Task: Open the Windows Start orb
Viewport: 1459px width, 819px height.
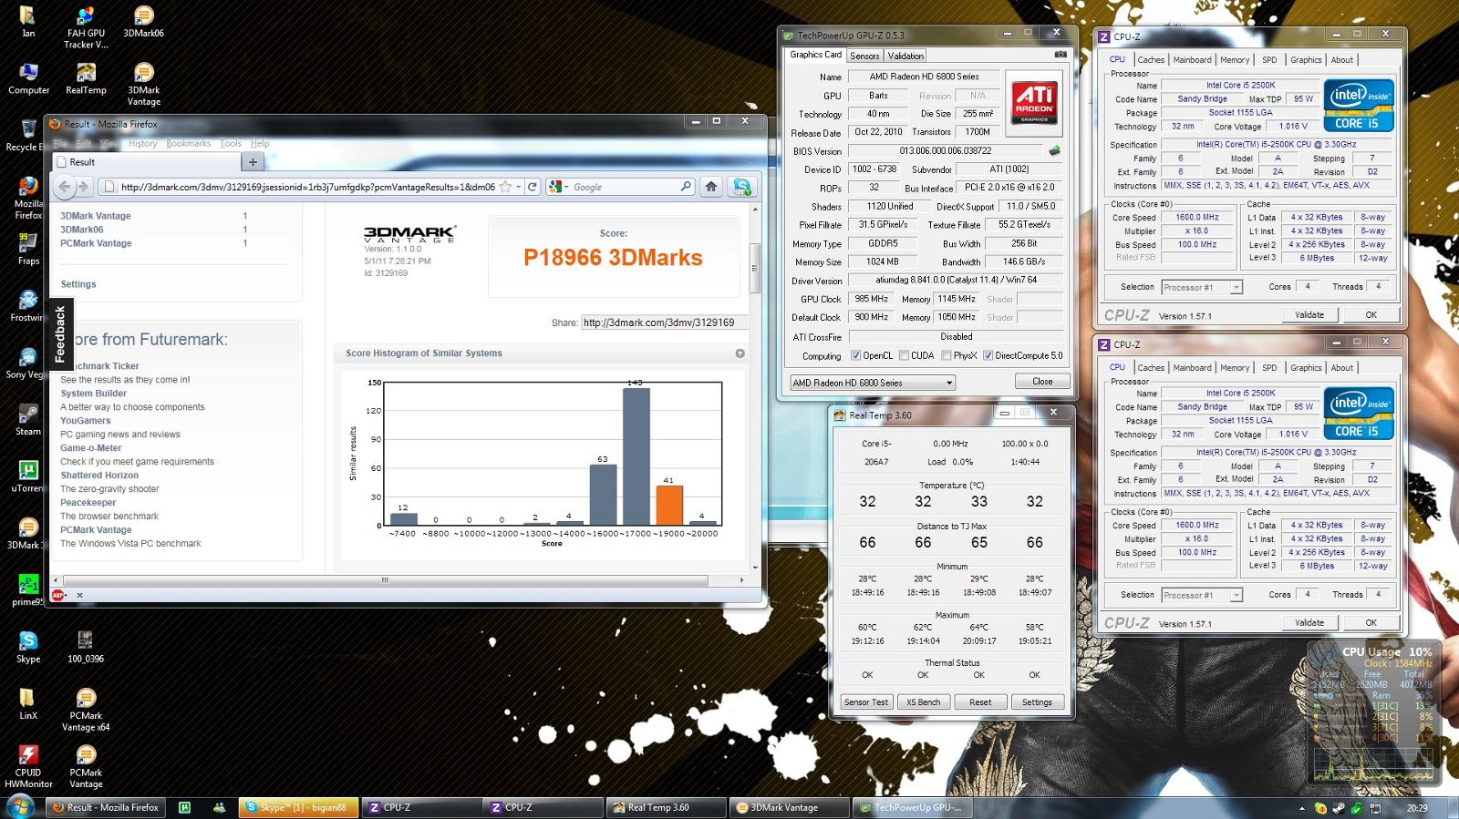Action: pos(21,806)
